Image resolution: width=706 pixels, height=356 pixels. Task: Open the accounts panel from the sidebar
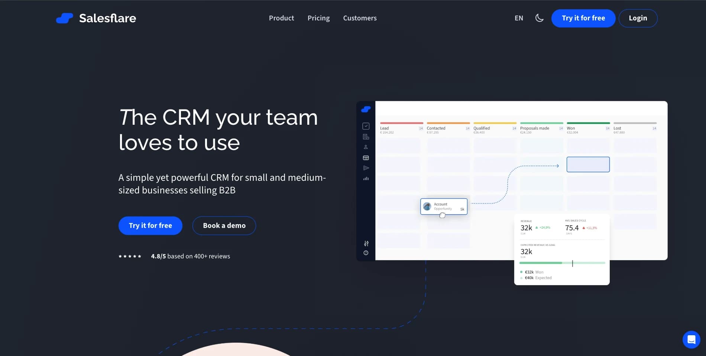[366, 136]
